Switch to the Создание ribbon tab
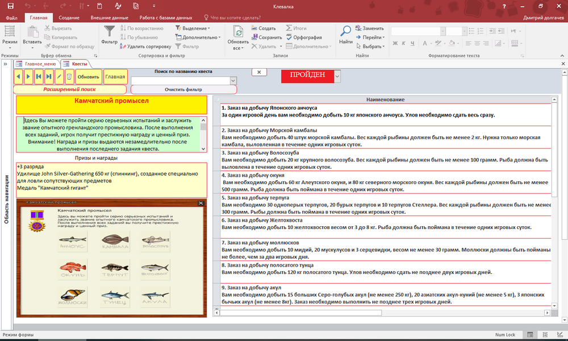Image resolution: width=568 pixels, height=341 pixels. point(68,18)
